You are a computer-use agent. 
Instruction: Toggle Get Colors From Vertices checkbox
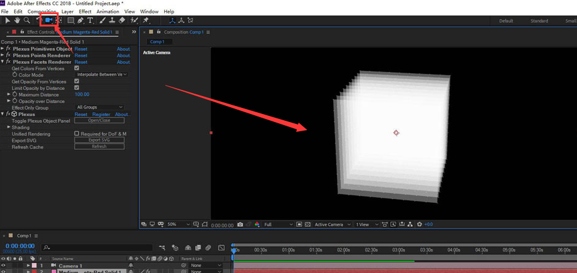(x=77, y=68)
